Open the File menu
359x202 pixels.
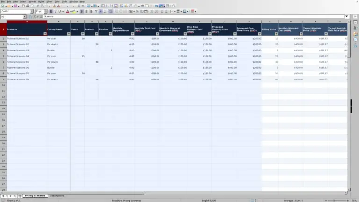pyautogui.click(x=2, y=1)
